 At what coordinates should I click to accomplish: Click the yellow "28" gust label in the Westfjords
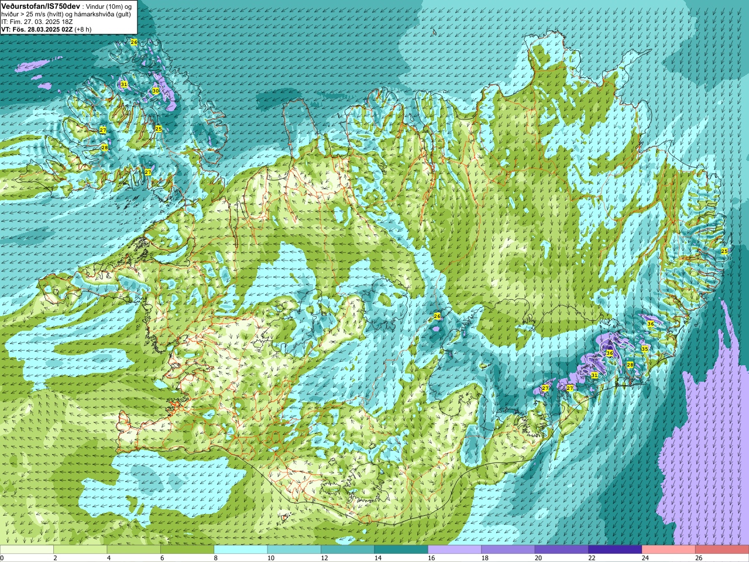104,148
